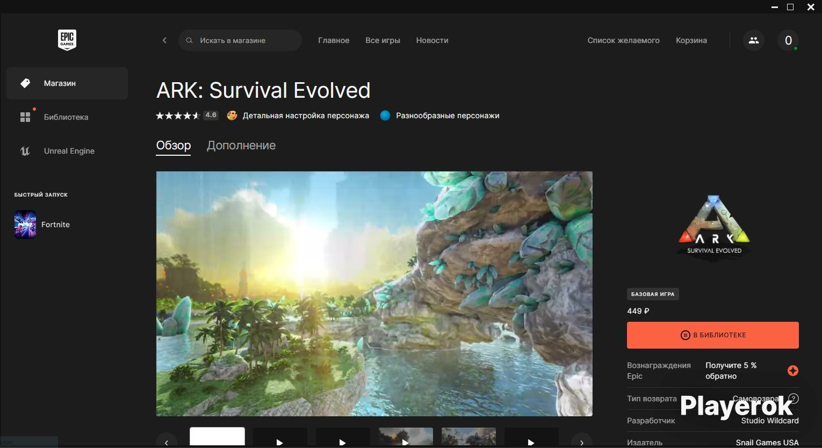Click the Epic Games logo
The height and width of the screenshot is (448, 822).
click(x=67, y=40)
